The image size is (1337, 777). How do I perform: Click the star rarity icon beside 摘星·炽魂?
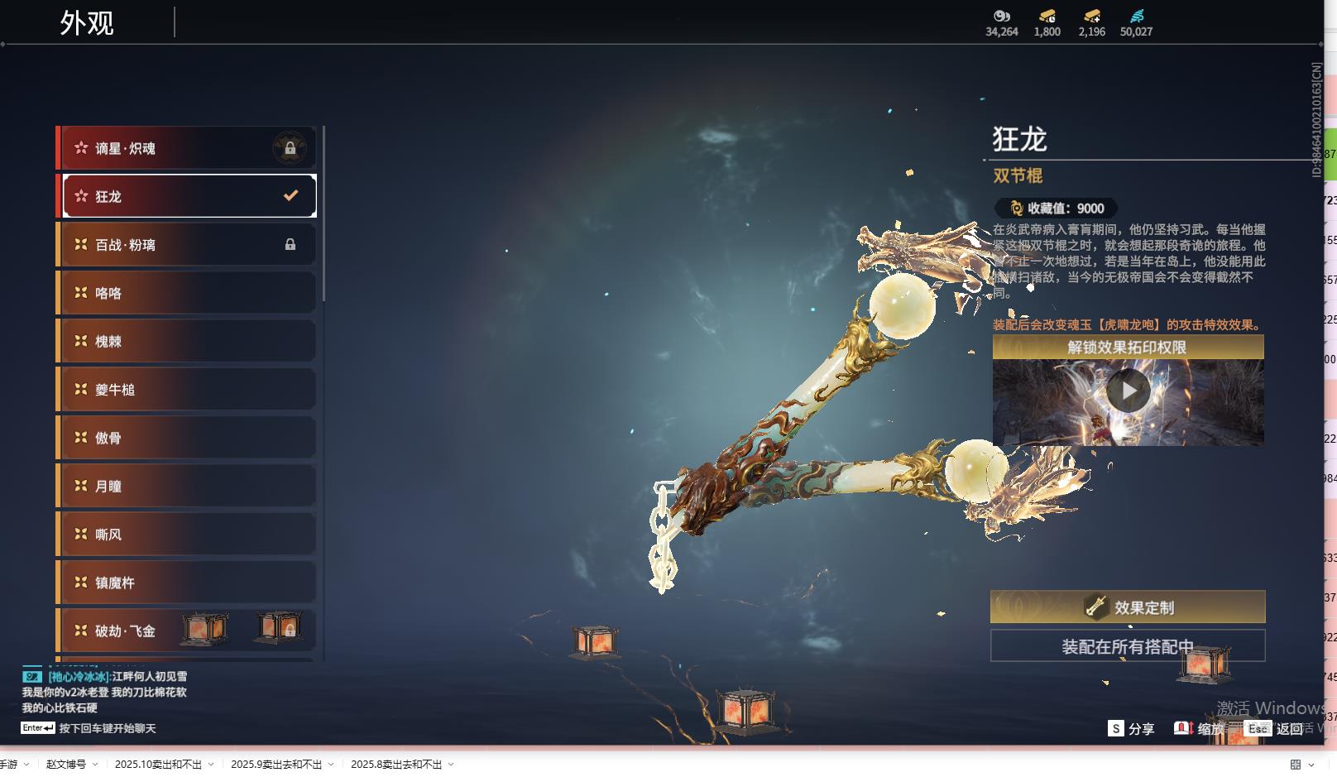[x=81, y=148]
